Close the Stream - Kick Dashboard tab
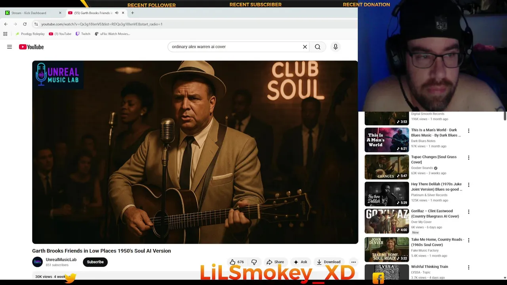Viewport: 507px width, 285px height. (60, 13)
